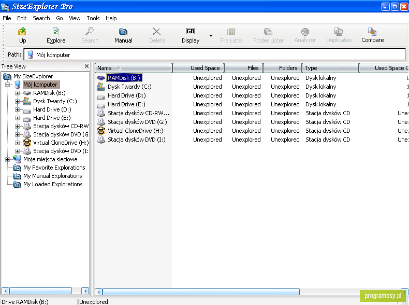Open the Help menu
Viewport: 409px width, 305px height.
(111, 18)
